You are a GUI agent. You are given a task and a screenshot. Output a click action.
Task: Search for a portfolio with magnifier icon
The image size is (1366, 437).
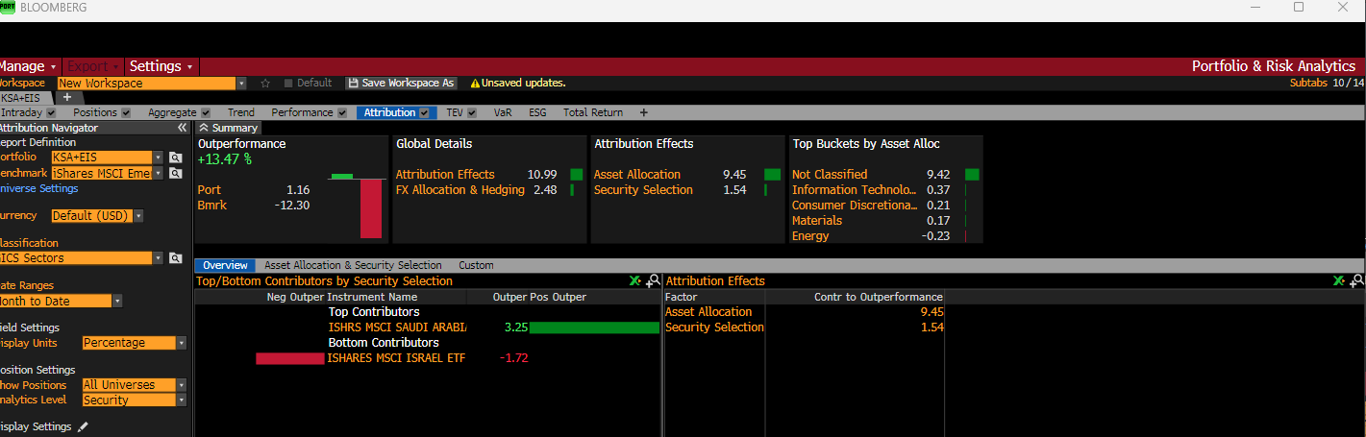175,158
